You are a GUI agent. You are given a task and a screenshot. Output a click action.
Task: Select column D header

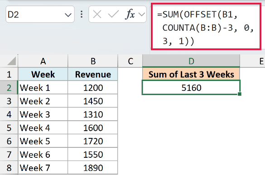pos(191,61)
